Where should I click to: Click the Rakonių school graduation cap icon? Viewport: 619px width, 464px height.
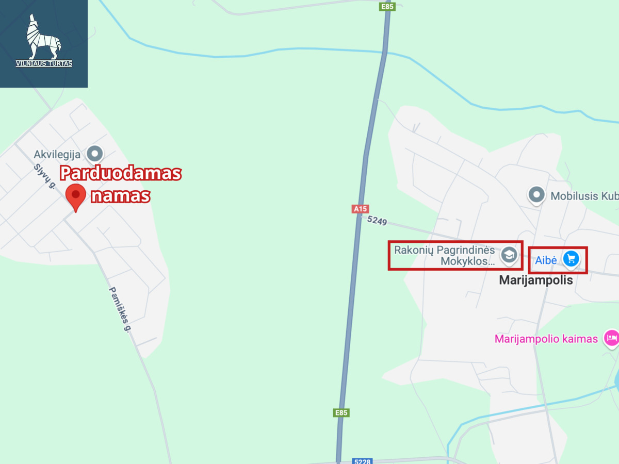click(509, 255)
